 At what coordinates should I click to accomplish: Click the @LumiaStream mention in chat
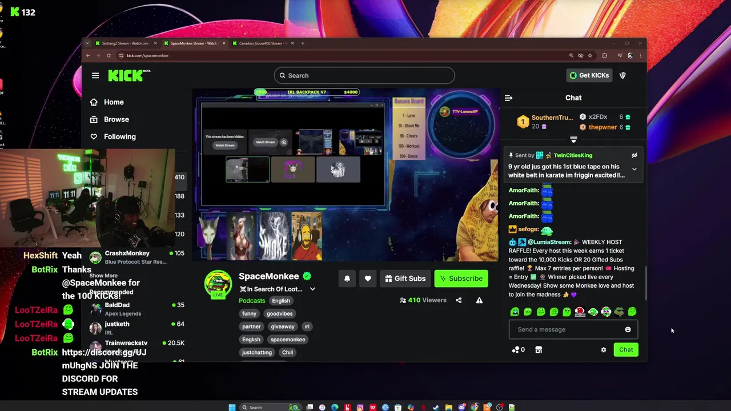pos(549,242)
